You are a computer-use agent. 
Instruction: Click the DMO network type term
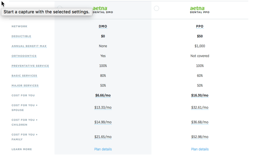103,26
